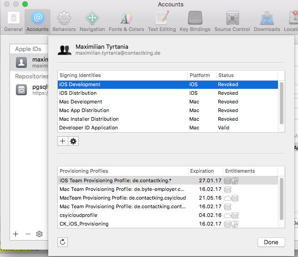Open signing identities gear menu
This screenshot has width=298, height=257.
[x=73, y=141]
